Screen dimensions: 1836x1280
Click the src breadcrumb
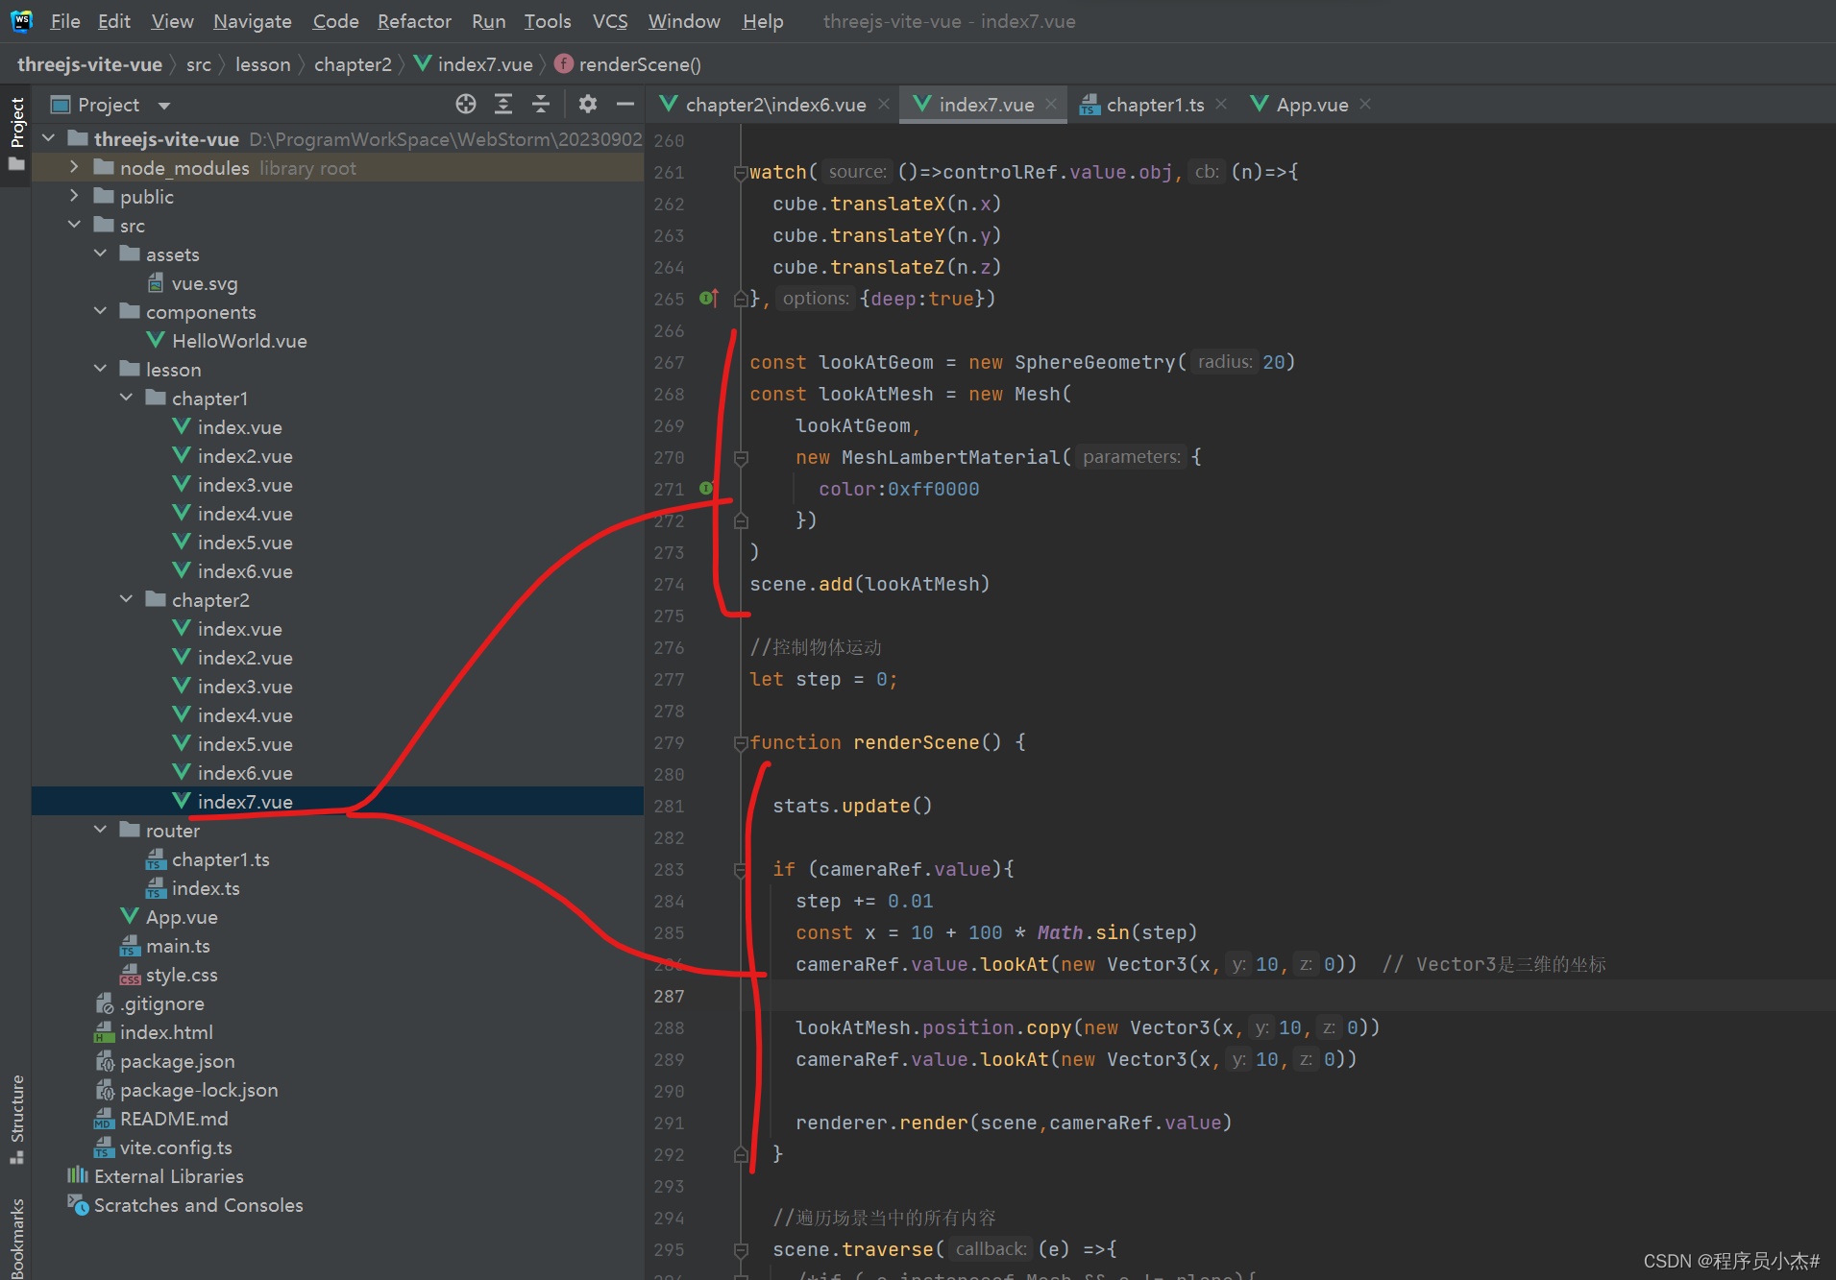click(x=199, y=64)
